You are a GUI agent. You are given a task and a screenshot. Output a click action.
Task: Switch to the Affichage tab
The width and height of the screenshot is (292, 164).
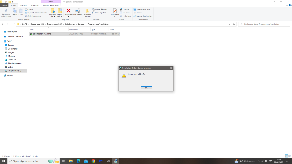click(35, 5)
